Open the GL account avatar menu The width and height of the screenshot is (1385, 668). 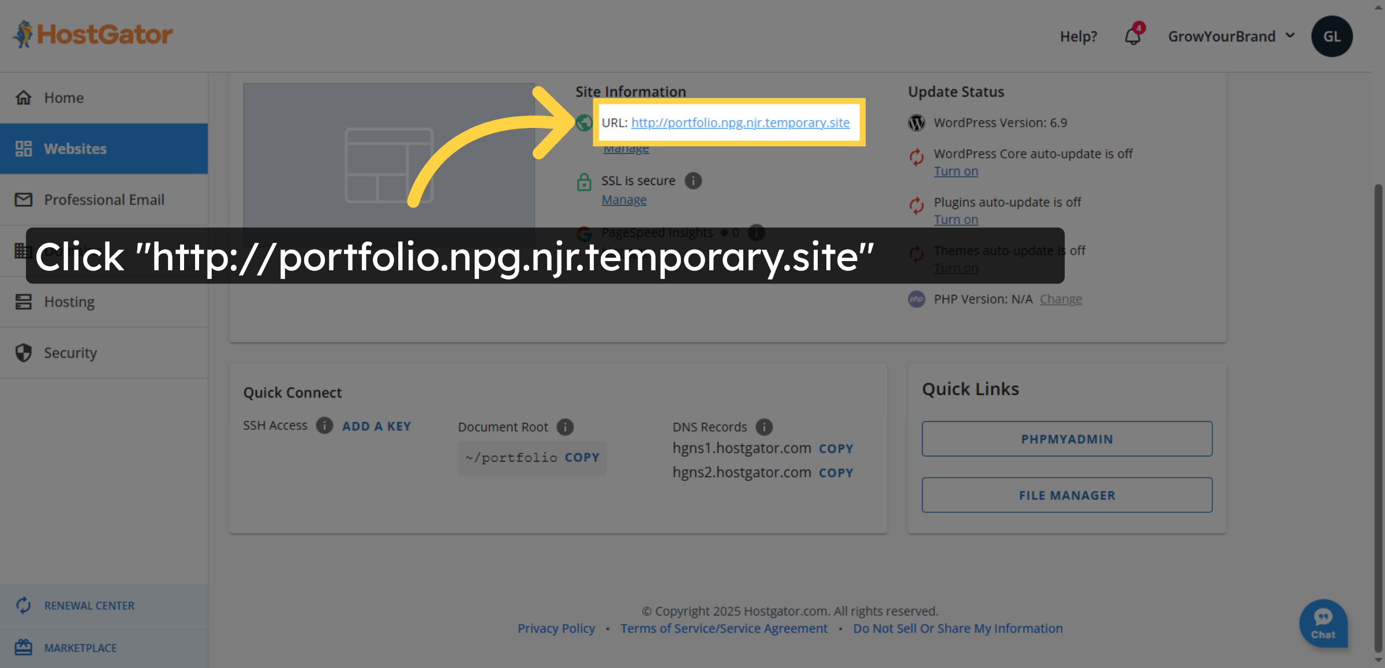click(x=1332, y=36)
